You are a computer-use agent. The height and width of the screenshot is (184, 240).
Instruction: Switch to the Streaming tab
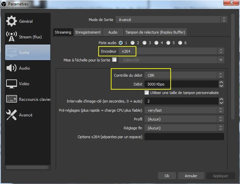click(x=63, y=32)
